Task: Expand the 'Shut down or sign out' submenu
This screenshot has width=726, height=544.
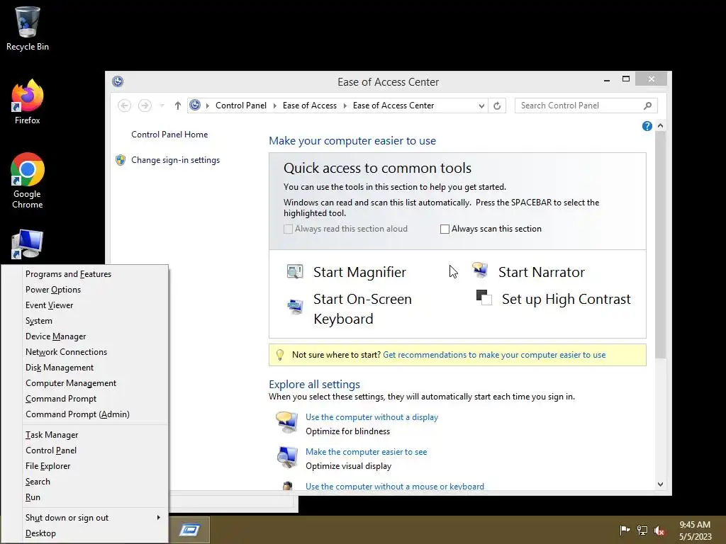Action: point(158,518)
